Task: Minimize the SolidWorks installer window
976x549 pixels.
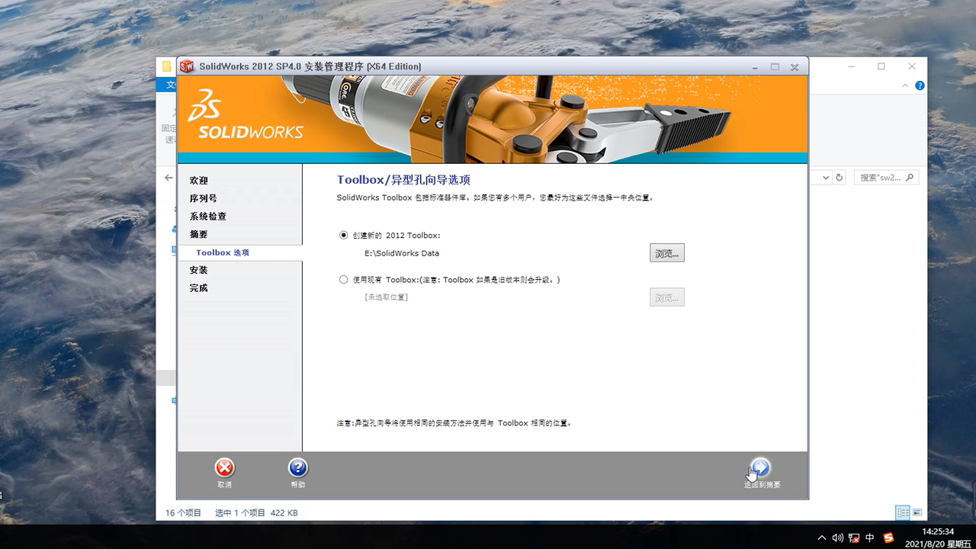Action: coord(755,66)
